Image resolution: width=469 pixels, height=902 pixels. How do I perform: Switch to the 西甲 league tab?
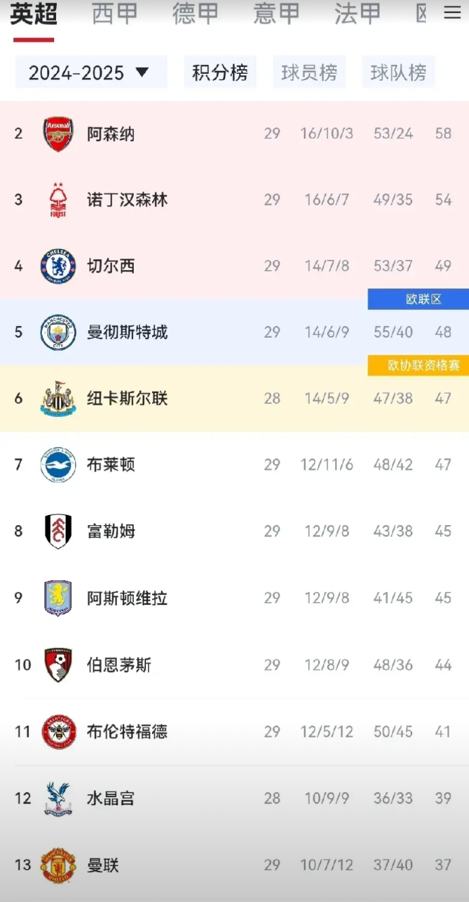[114, 14]
